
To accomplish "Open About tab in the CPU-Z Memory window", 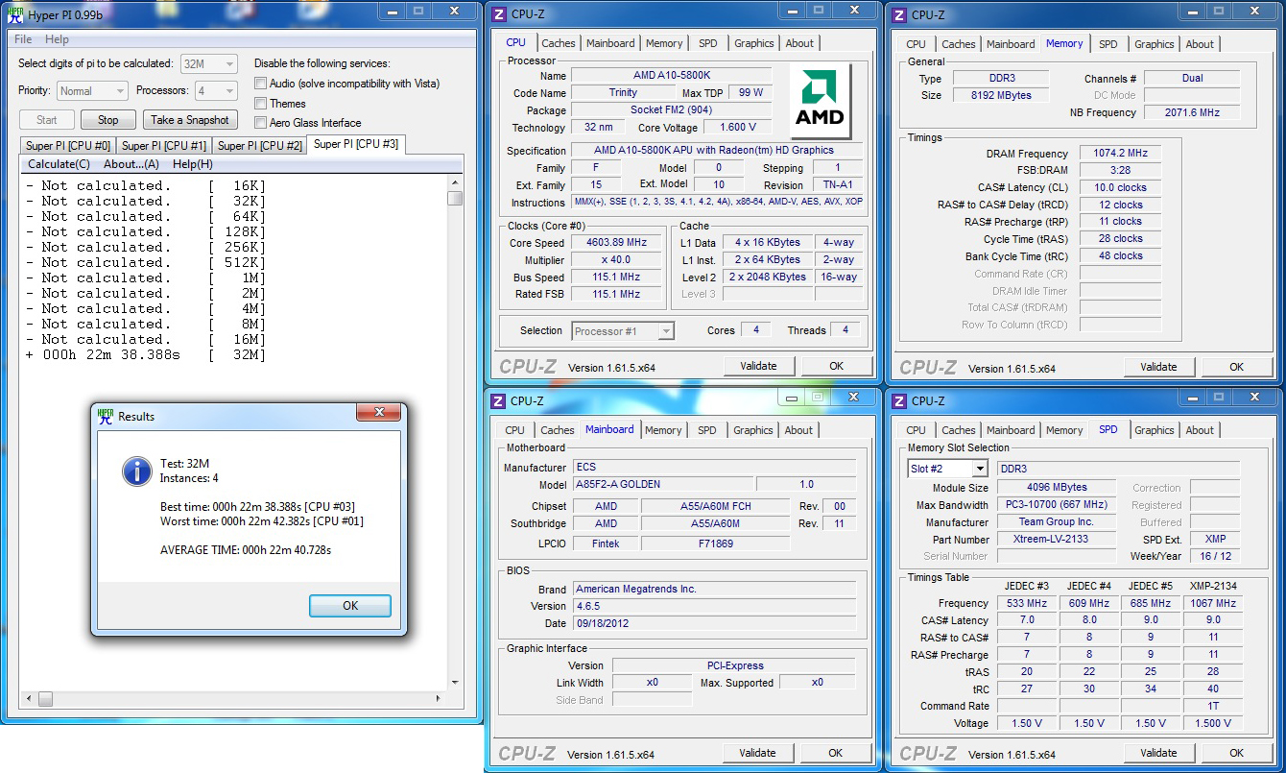I will point(1200,44).
